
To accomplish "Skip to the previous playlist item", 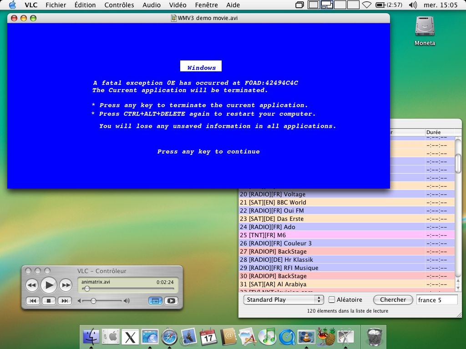I will coord(33,301).
